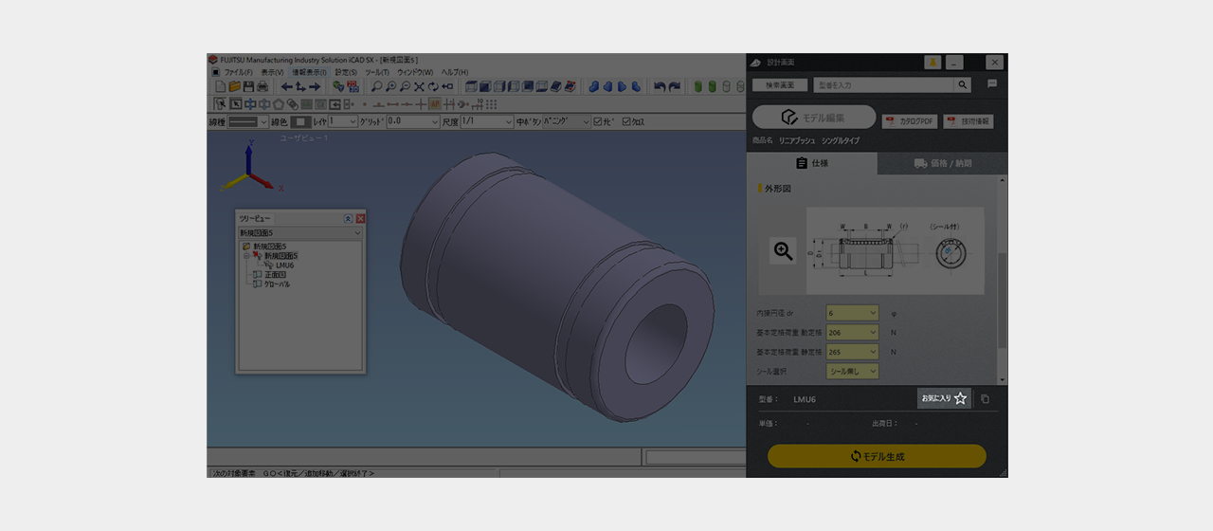Toggle the クロス checkbox

625,122
